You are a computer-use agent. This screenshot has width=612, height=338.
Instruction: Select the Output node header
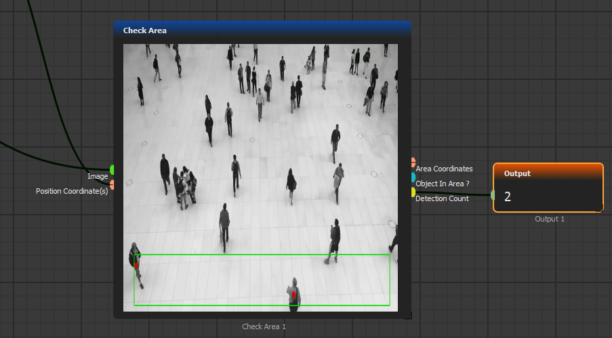coord(548,173)
